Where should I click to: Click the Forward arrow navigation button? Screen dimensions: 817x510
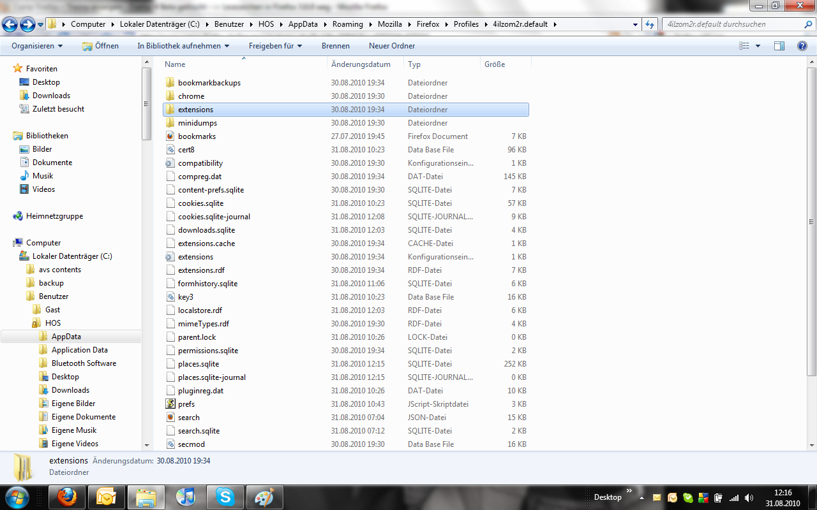pyautogui.click(x=27, y=24)
